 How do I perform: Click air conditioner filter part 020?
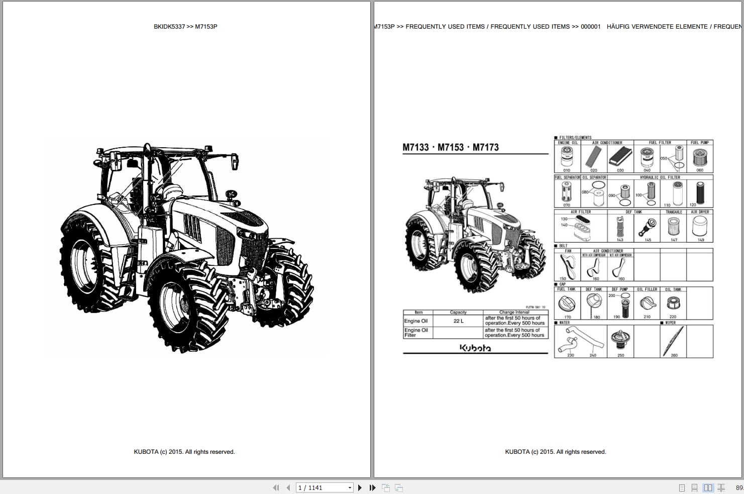coord(593,157)
